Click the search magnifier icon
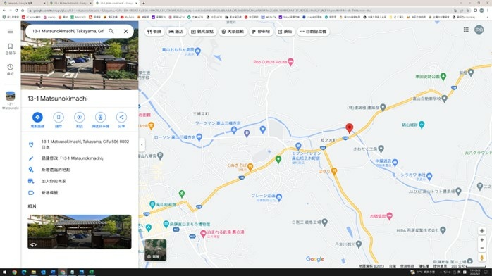 [111, 31]
